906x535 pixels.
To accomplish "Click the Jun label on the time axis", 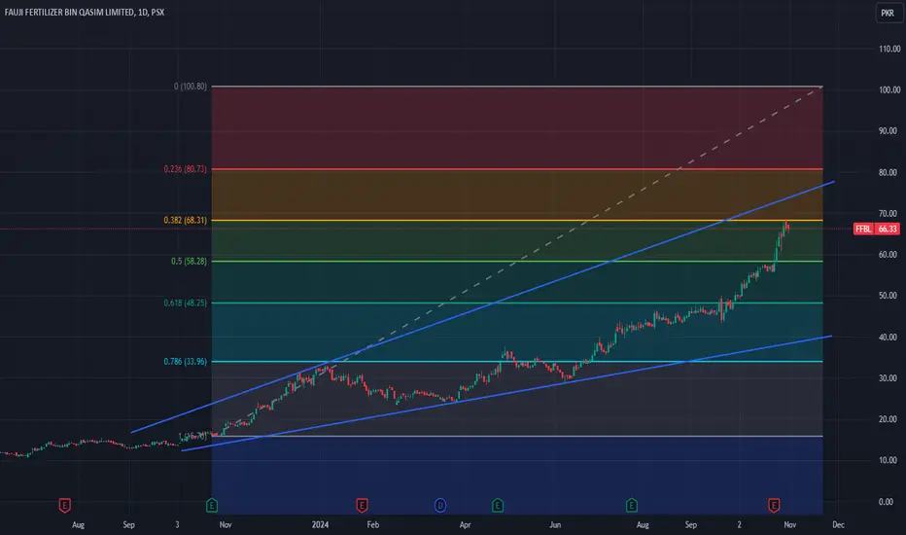I will tap(555, 524).
